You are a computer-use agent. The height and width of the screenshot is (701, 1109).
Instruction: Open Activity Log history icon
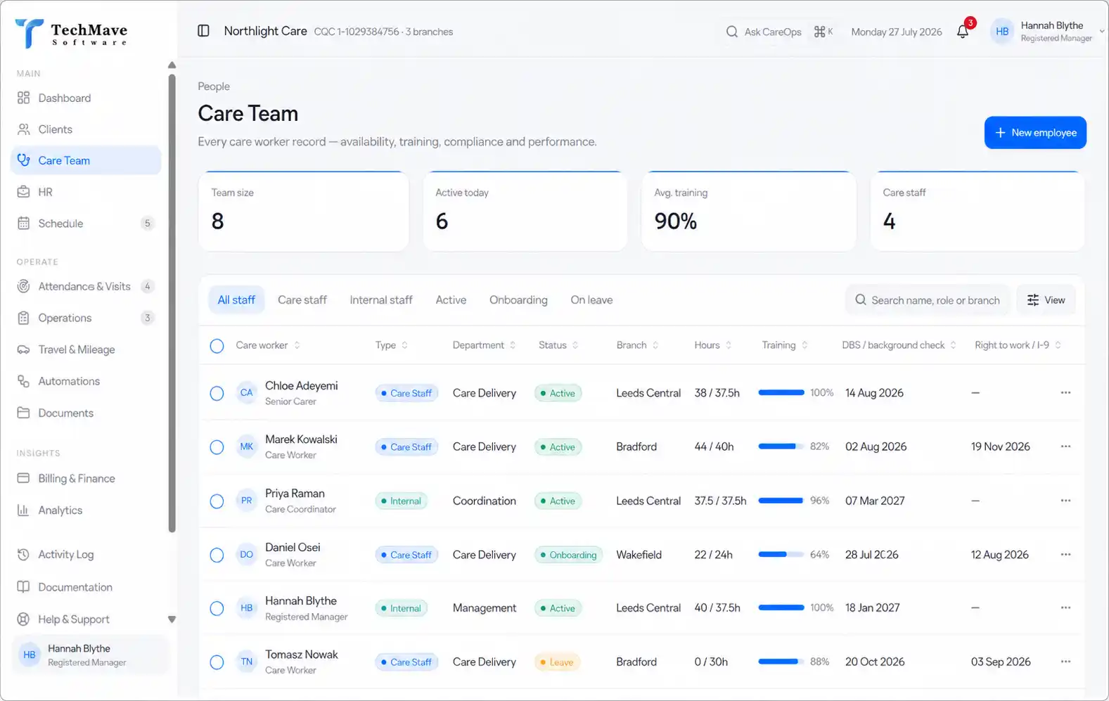pyautogui.click(x=24, y=554)
